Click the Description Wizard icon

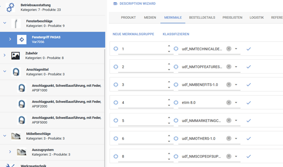pos(115,3)
